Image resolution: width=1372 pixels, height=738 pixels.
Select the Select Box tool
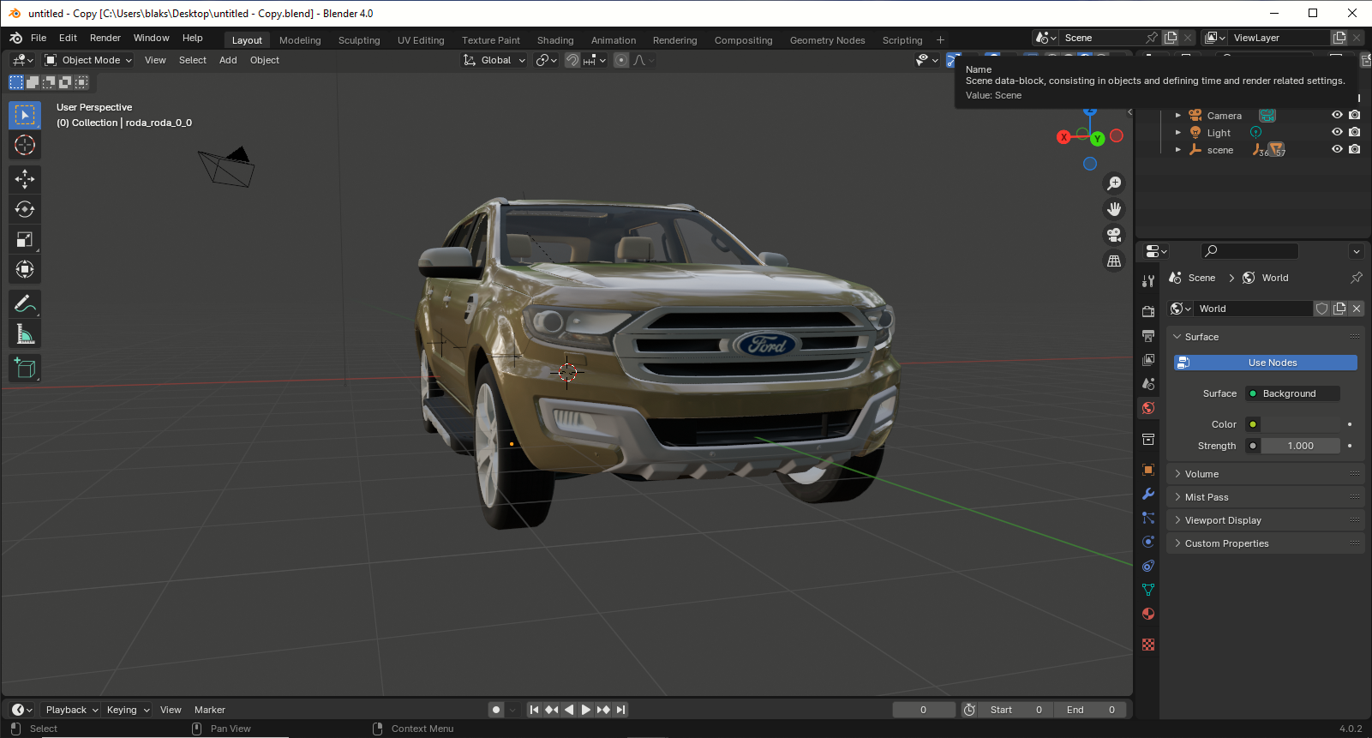25,115
